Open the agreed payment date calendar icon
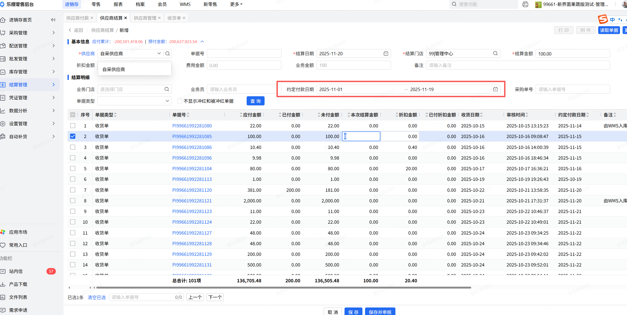The height and width of the screenshot is (315, 627). [495, 89]
